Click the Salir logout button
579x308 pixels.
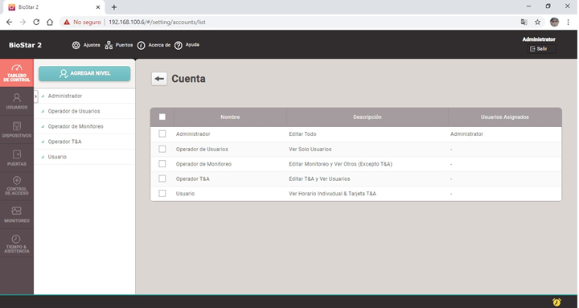coord(541,49)
